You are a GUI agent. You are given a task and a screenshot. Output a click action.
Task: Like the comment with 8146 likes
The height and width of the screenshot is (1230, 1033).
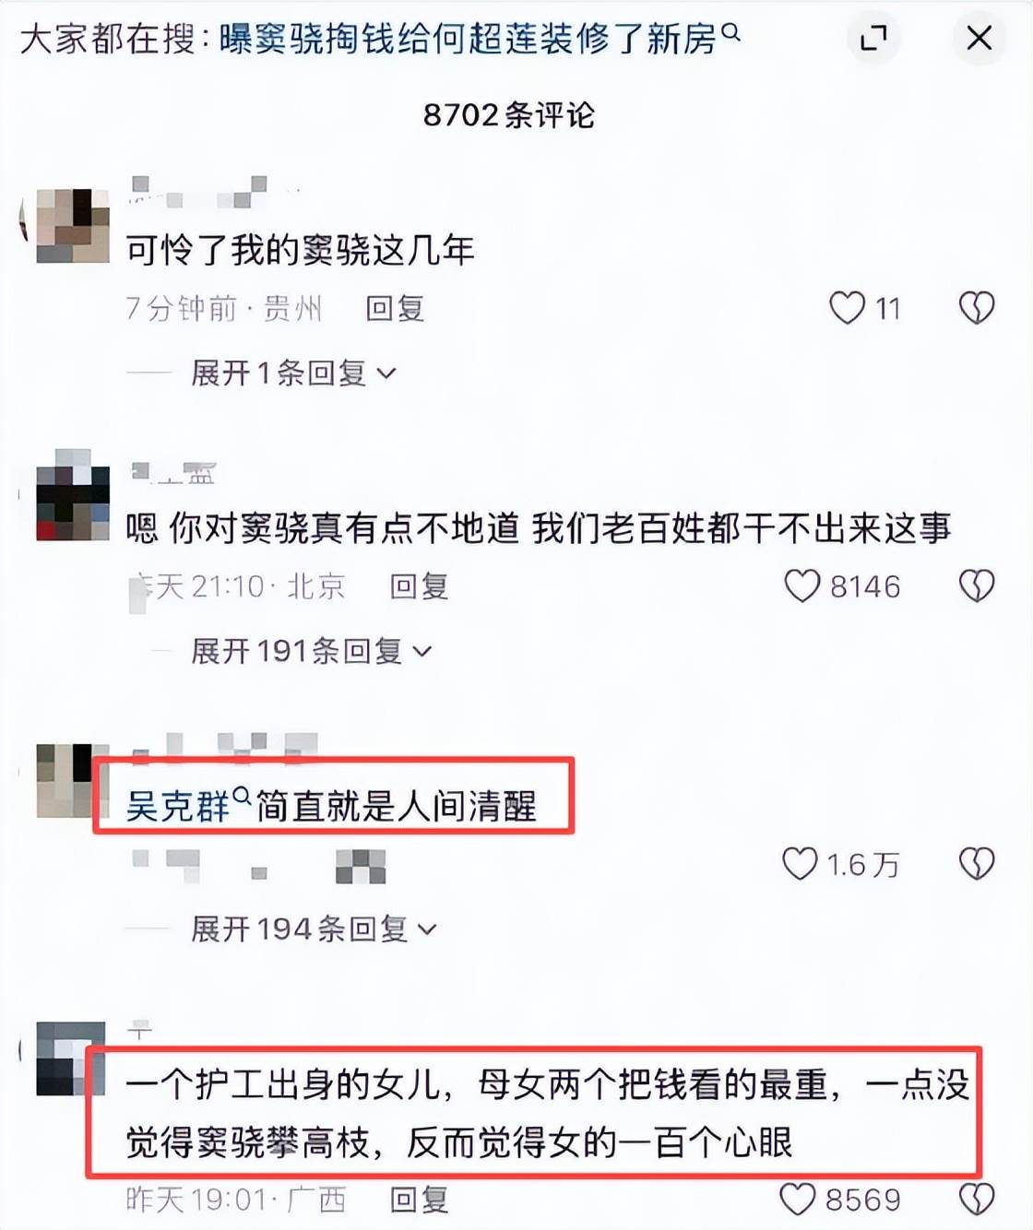[801, 585]
